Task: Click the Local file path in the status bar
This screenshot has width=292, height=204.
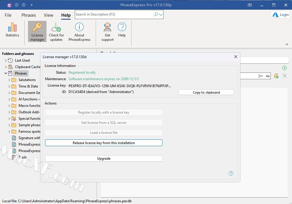Action: point(67,201)
